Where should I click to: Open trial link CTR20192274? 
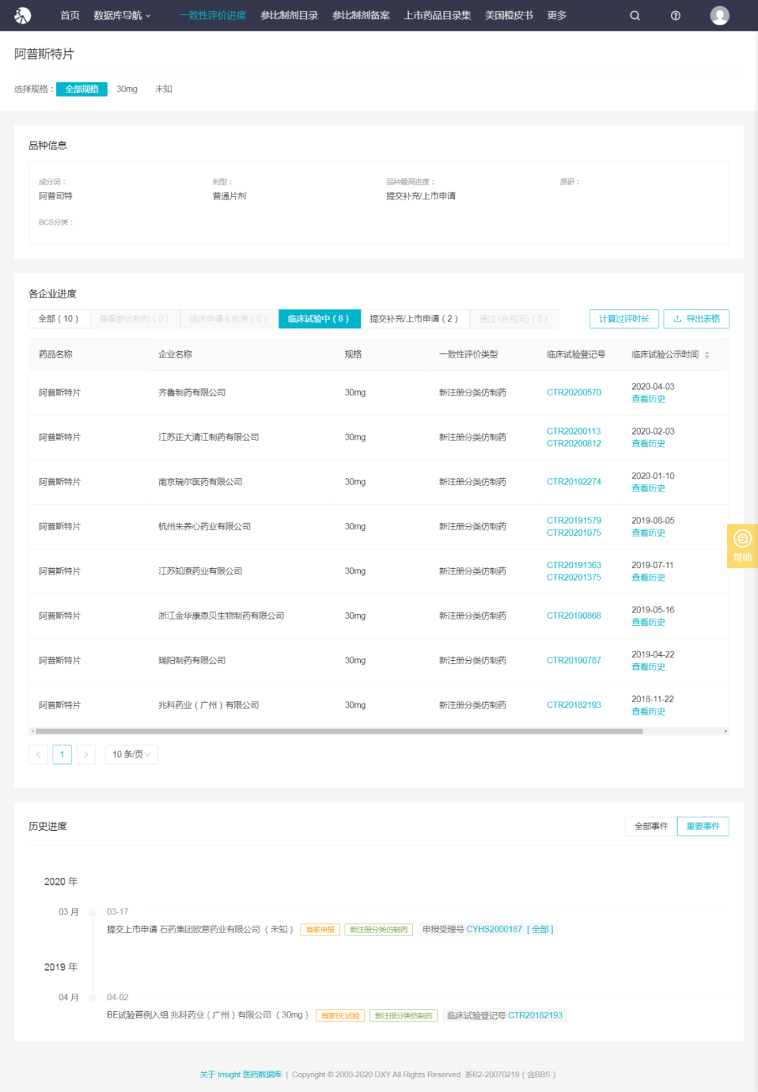click(x=574, y=482)
